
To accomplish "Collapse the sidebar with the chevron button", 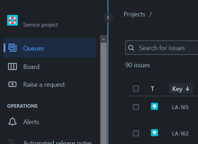I will click(x=108, y=17).
